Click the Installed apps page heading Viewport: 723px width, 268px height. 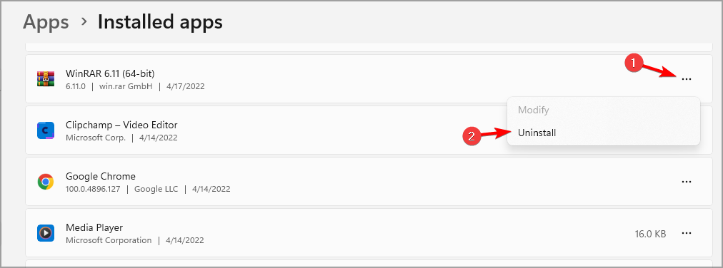(160, 21)
